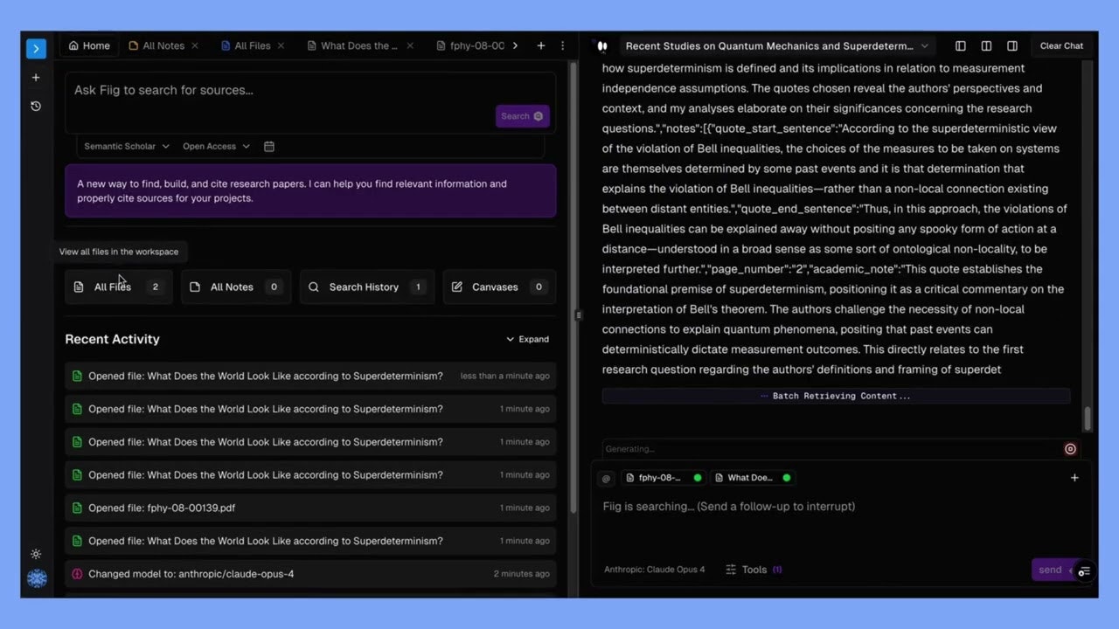This screenshot has height=629, width=1119.
Task: Click the sliders icon next to Tools
Action: pos(731,570)
